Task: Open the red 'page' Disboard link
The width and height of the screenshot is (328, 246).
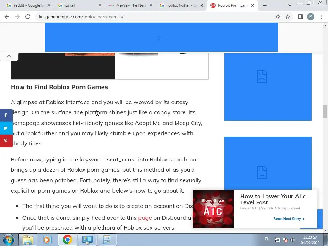Action: [x=145, y=218]
